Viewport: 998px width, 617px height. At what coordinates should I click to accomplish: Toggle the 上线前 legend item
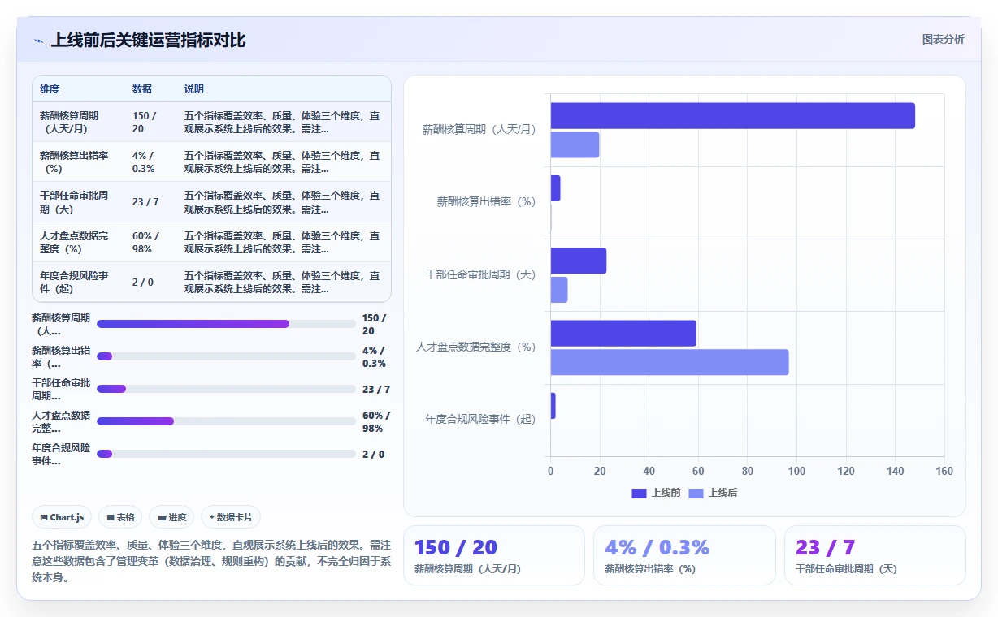pyautogui.click(x=657, y=493)
